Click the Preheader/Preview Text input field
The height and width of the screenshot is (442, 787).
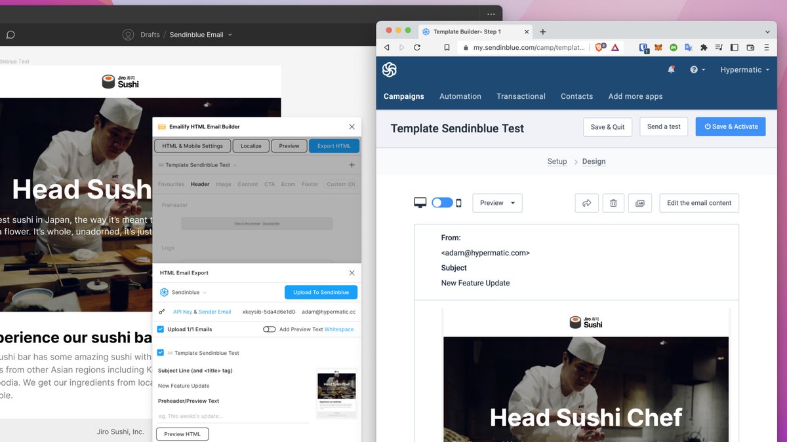233,416
